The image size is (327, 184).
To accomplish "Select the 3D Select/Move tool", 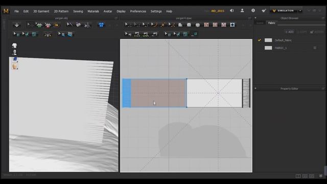I will click(x=31, y=25).
